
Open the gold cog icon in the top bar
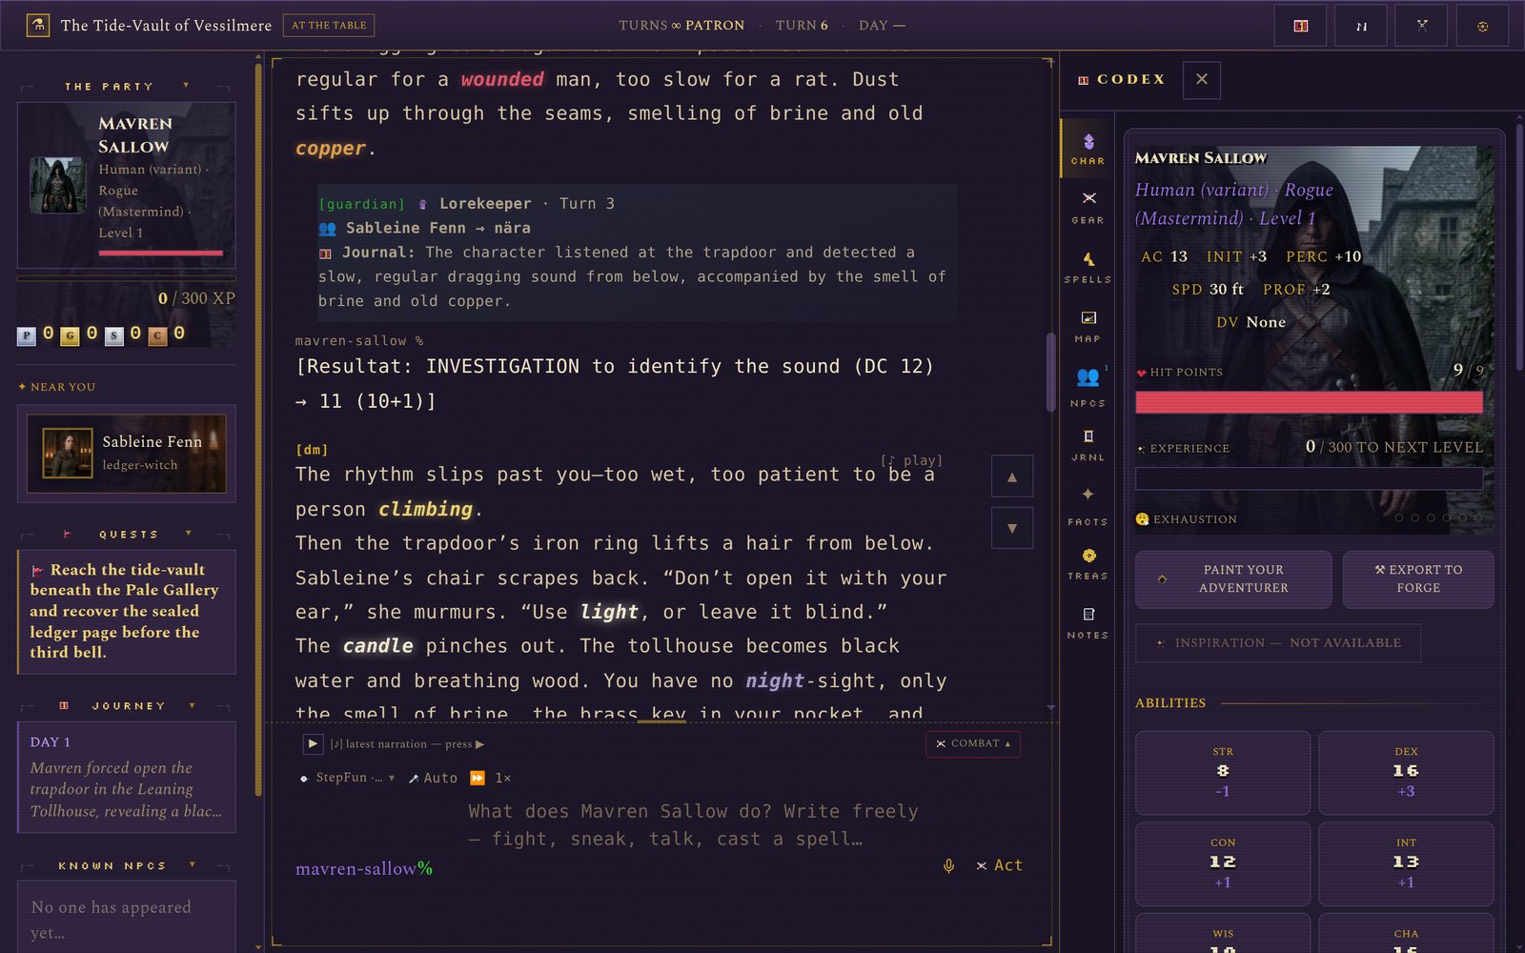1482,26
